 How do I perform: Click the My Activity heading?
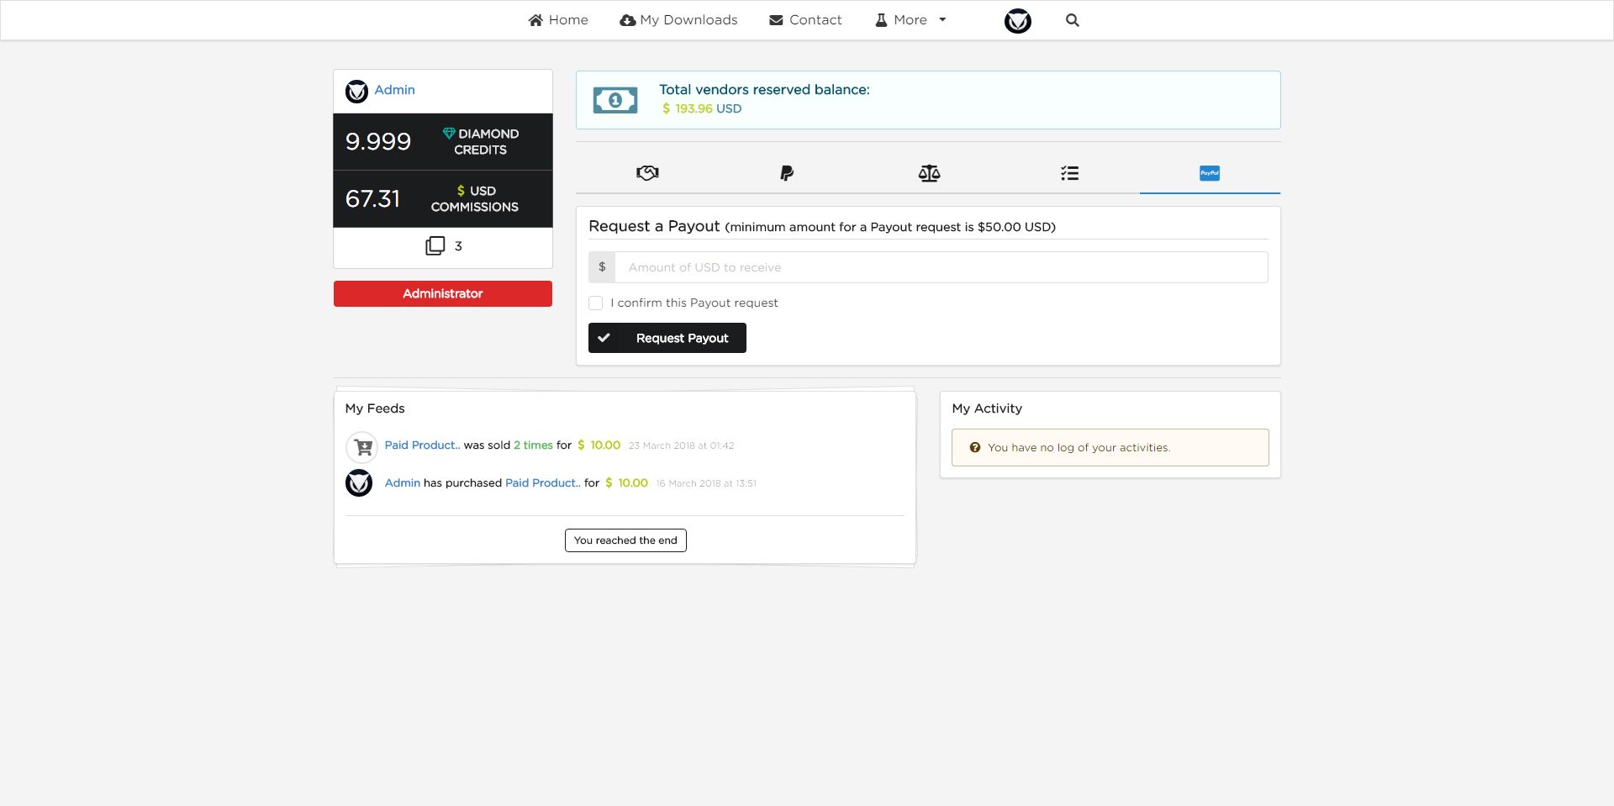(x=987, y=408)
